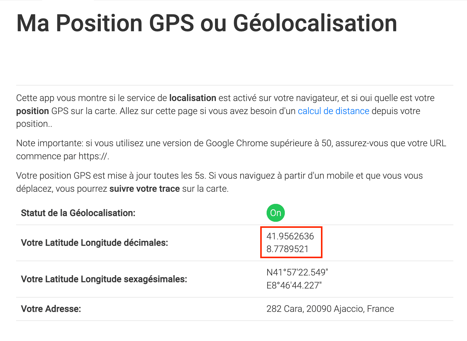Click the green On status badge
Image resolution: width=467 pixels, height=341 pixels.
276,213
